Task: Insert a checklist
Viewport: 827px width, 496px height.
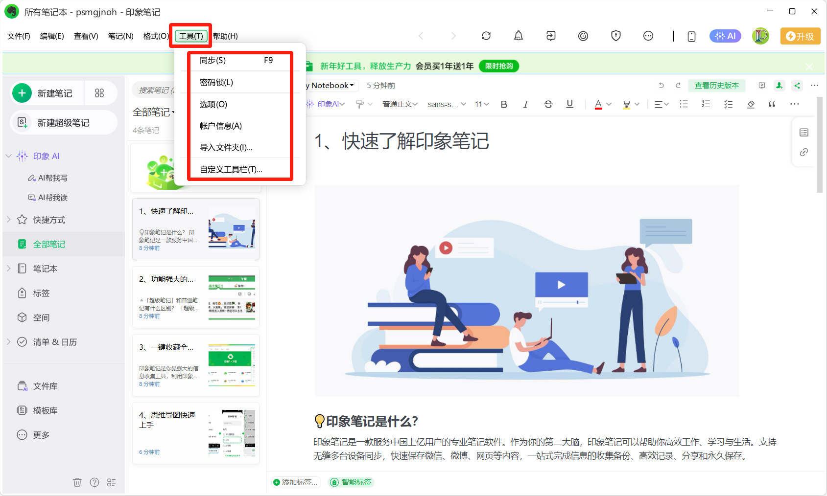Action: click(x=728, y=104)
